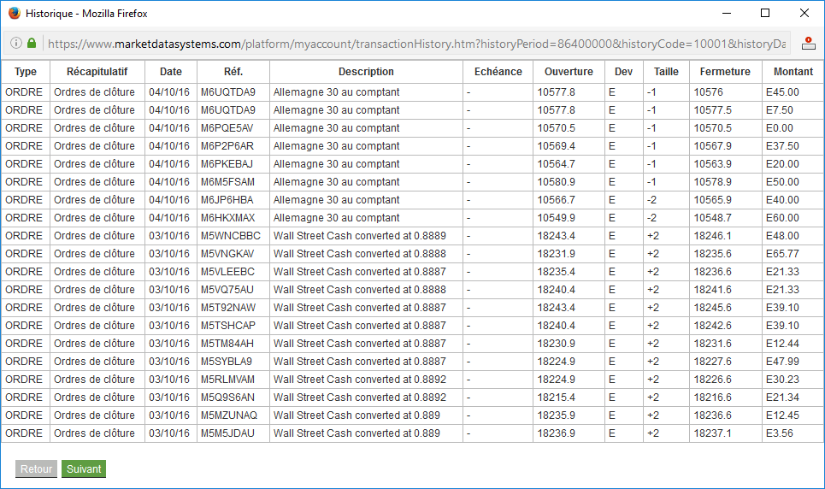Click opening price 10580.9
Image resolution: width=825 pixels, height=489 pixels.
(x=557, y=181)
